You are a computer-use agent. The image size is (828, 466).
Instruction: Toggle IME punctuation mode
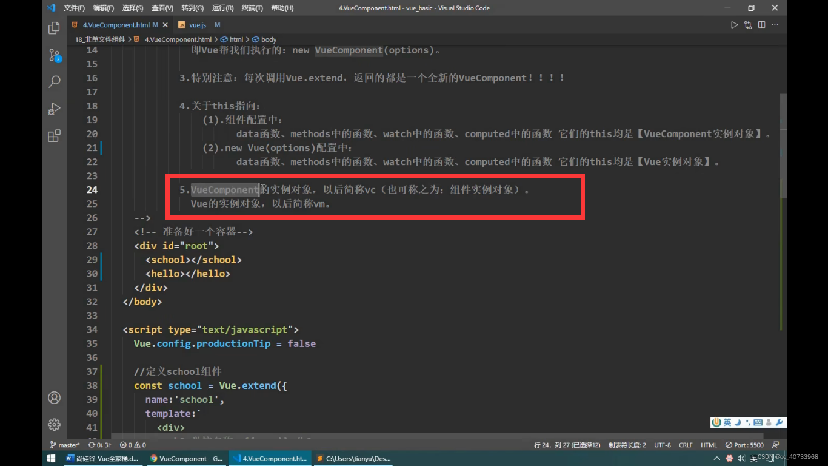click(747, 422)
